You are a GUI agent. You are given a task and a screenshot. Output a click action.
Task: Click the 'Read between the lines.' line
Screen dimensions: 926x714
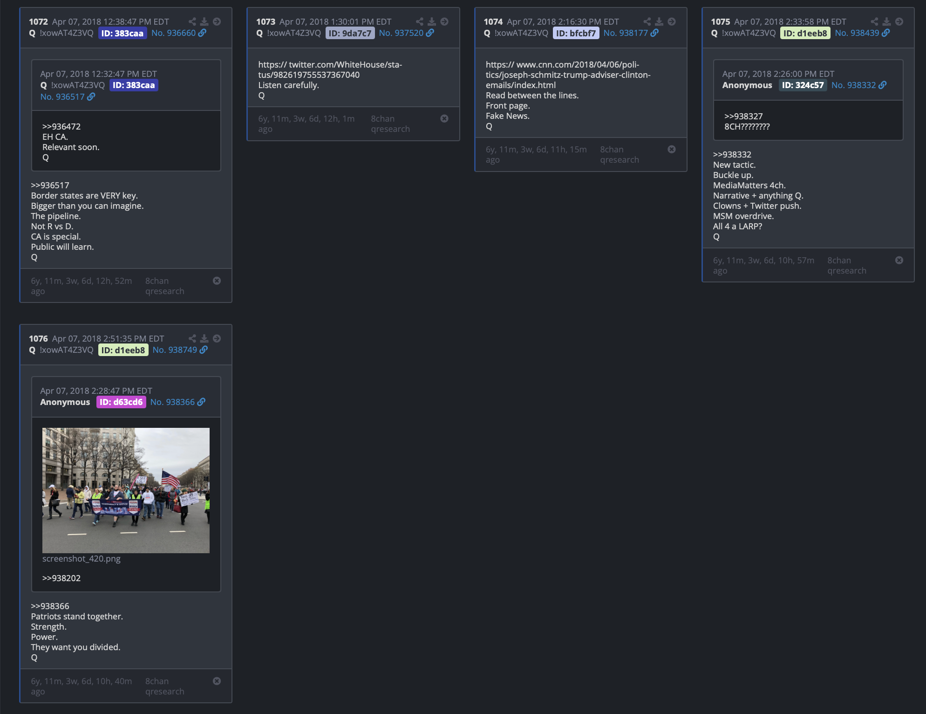coord(532,95)
